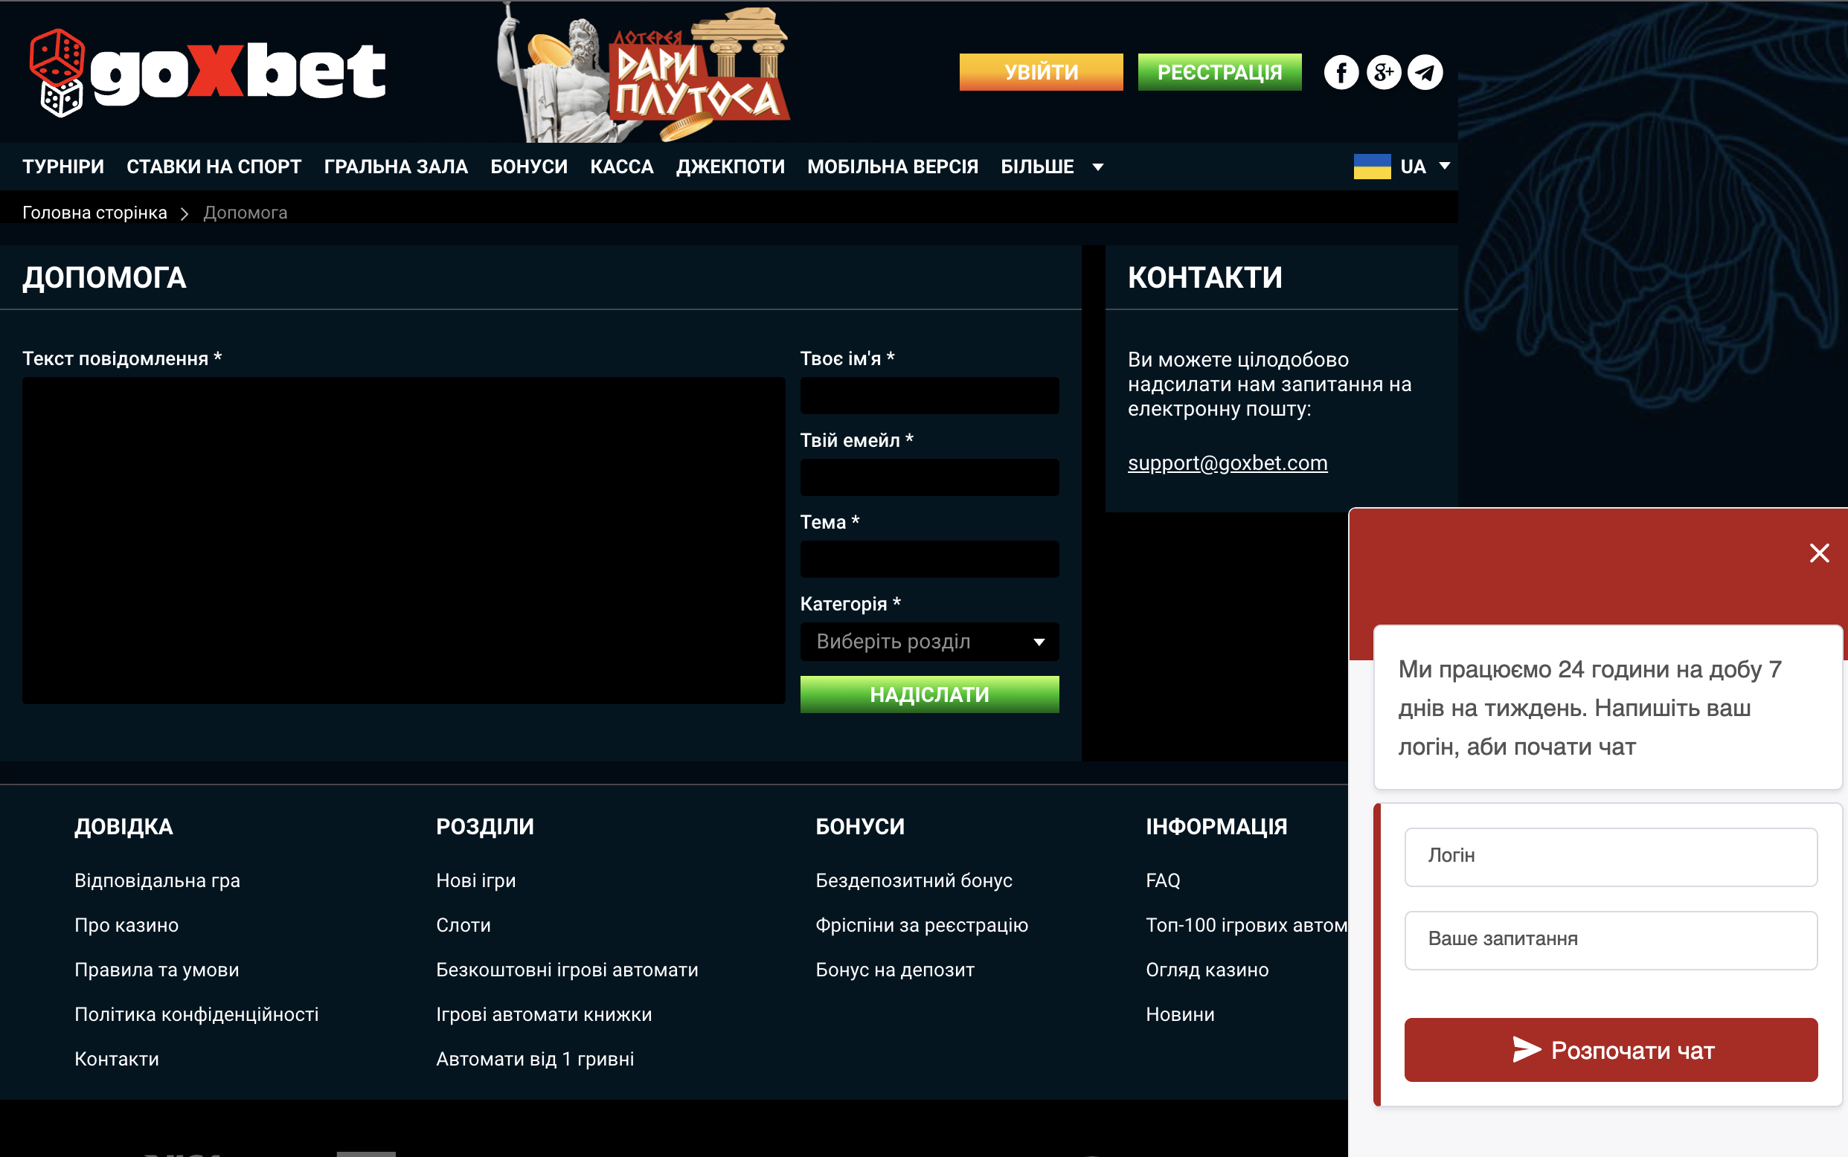
Task: Open КАССА menu item
Action: pyautogui.click(x=622, y=167)
